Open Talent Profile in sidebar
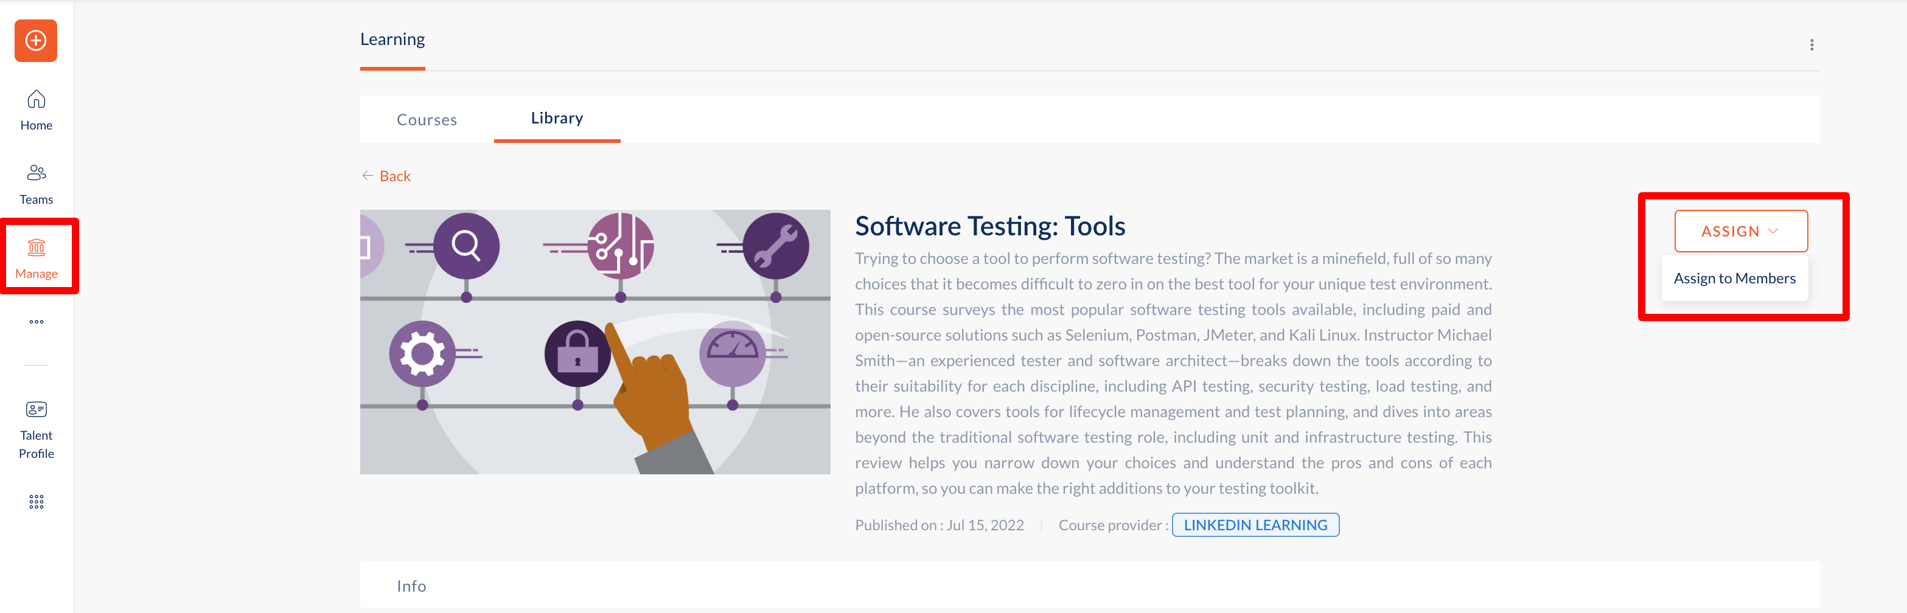Screen dimensions: 1907x613 (37, 431)
